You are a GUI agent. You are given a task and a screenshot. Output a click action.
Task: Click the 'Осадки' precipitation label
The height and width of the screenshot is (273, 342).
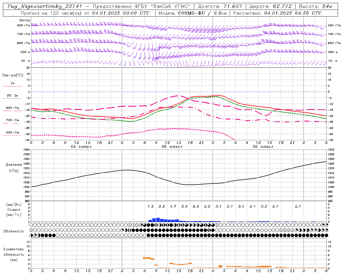point(14,210)
